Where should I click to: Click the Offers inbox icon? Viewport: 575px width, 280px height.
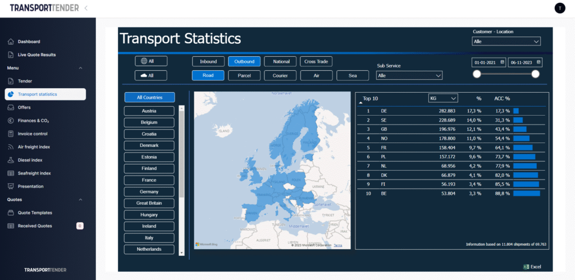[11, 107]
